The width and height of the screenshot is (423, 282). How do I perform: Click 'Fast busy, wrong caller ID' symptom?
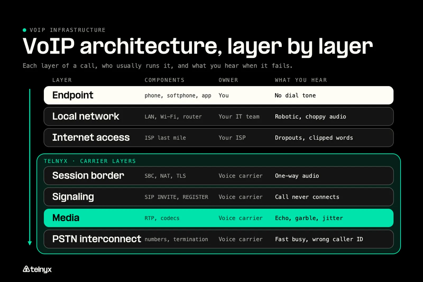(319, 239)
